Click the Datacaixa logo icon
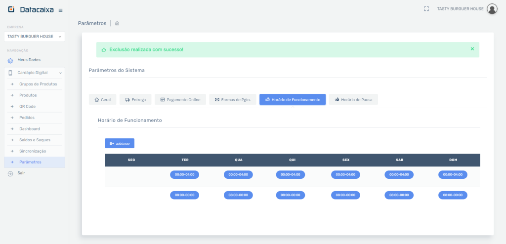 (x=11, y=9)
